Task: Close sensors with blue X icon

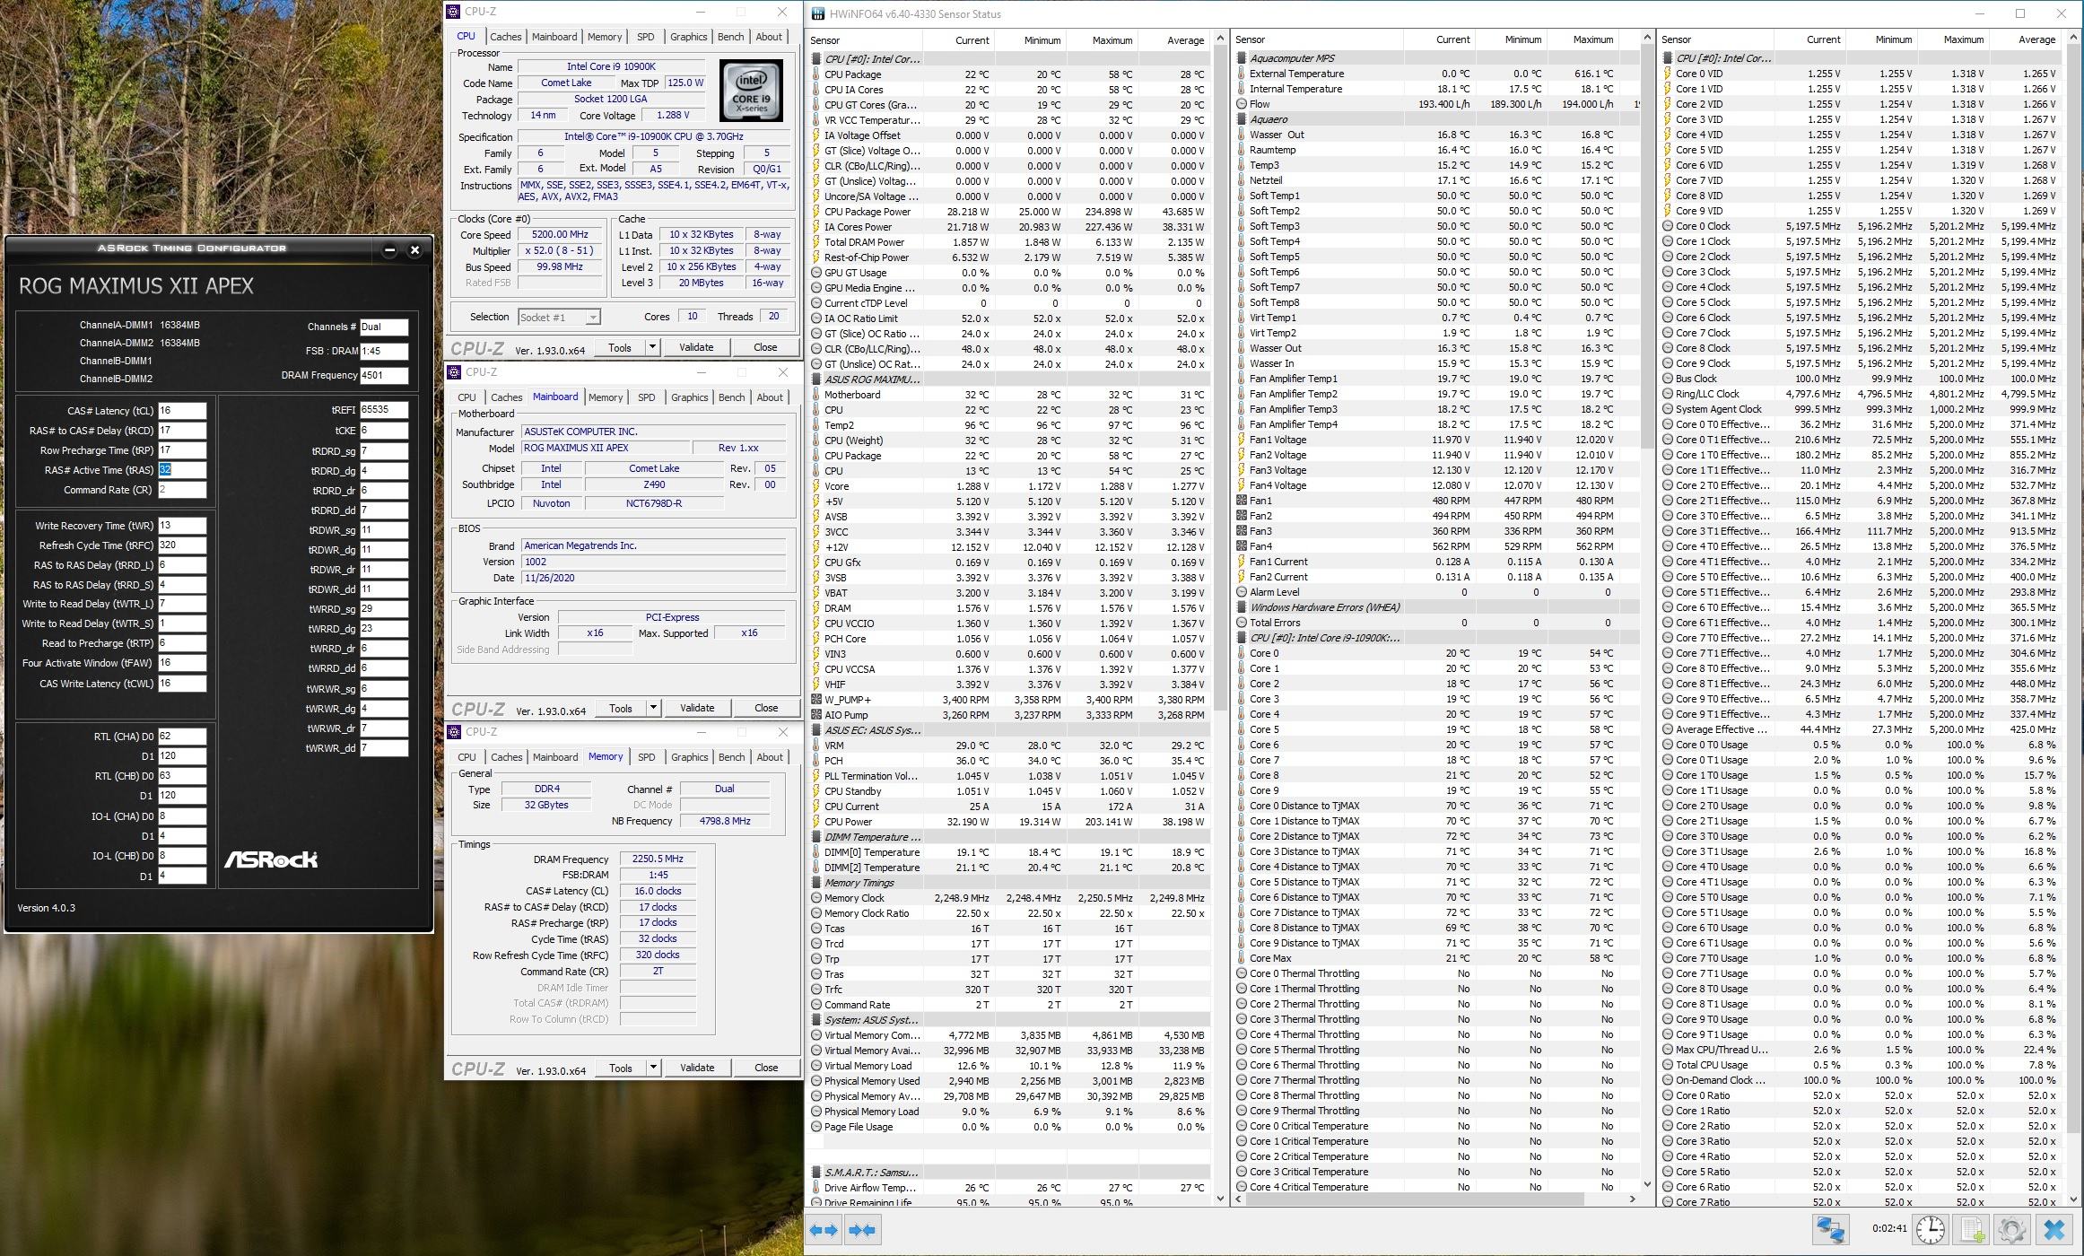Action: [x=2054, y=1229]
